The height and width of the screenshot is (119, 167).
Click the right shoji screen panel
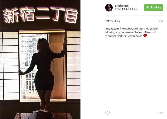click(x=73, y=65)
